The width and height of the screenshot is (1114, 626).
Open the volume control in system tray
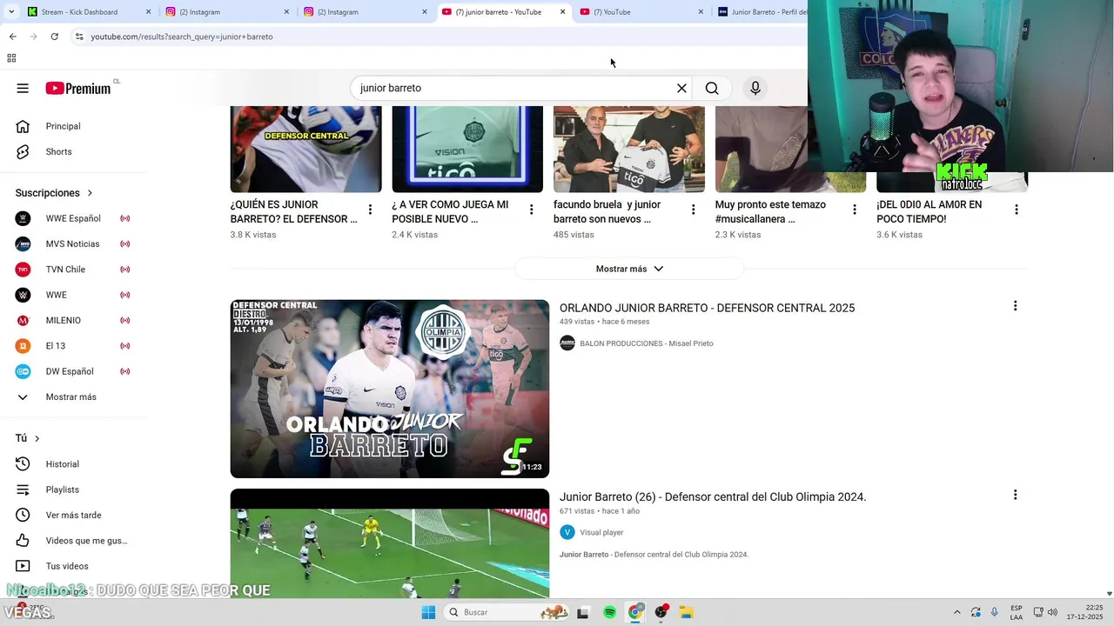(x=1052, y=612)
